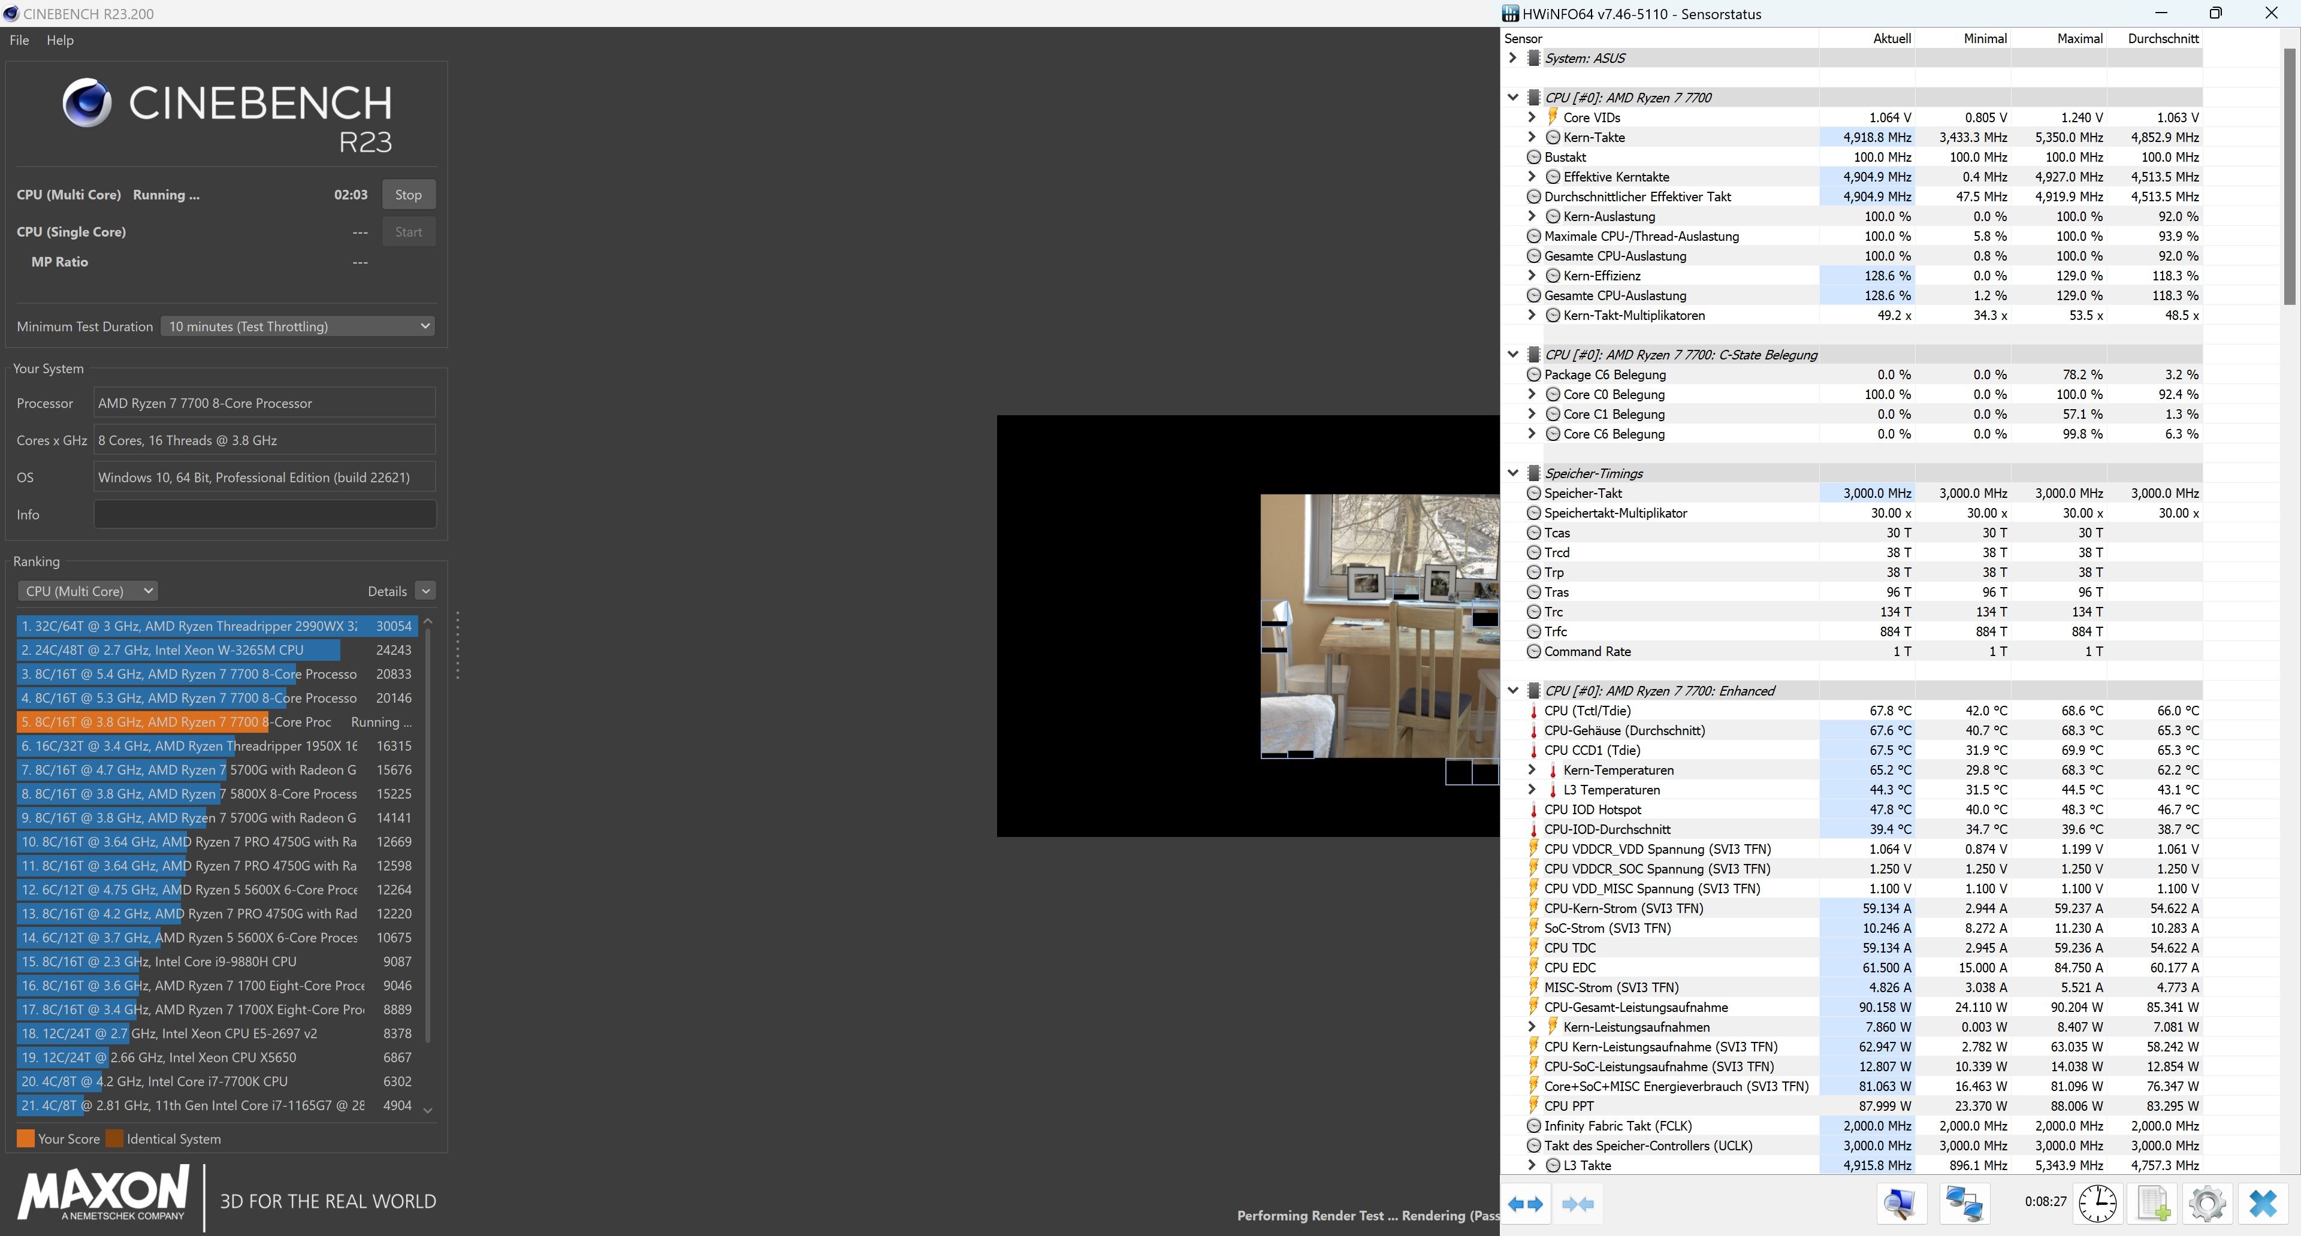
Task: Click the network remote monitors icon
Action: coord(1964,1204)
